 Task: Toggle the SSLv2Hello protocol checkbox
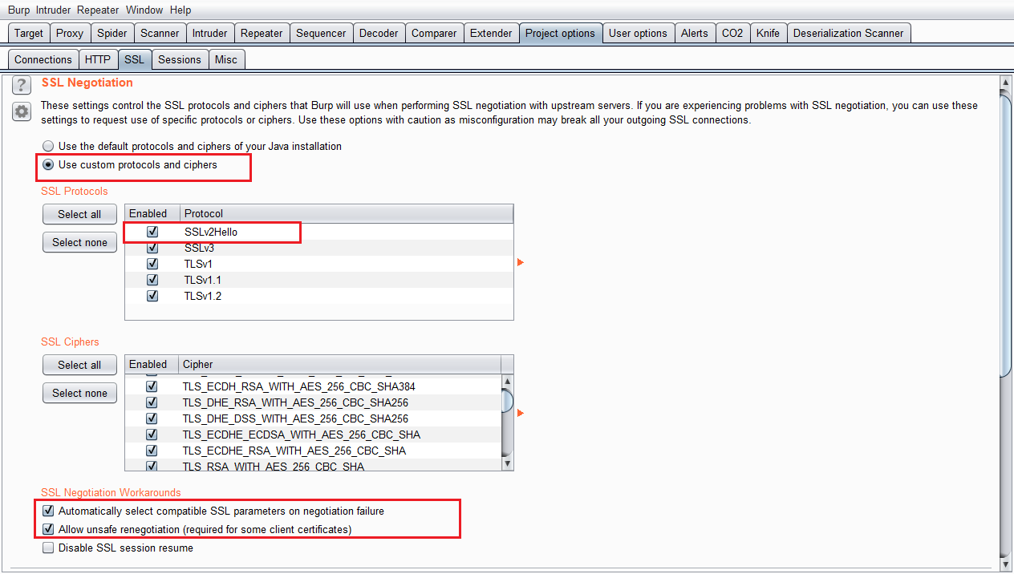[x=152, y=232]
